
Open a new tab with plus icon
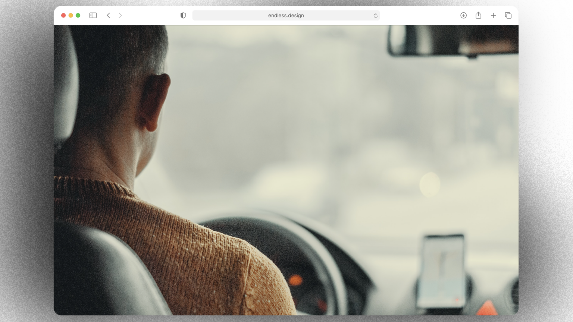[x=493, y=15]
